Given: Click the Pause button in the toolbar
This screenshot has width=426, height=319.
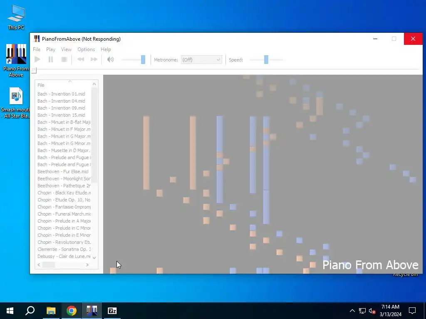Looking at the screenshot, I should click(50, 59).
